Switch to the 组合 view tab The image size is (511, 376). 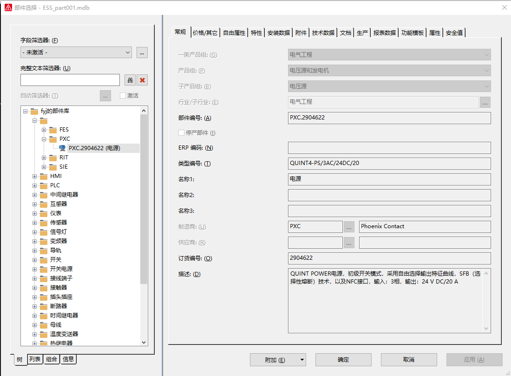point(52,359)
